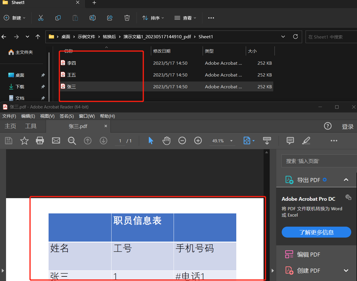This screenshot has width=357, height=281.
Task: Switch to the 工具 tab
Action: click(31, 126)
